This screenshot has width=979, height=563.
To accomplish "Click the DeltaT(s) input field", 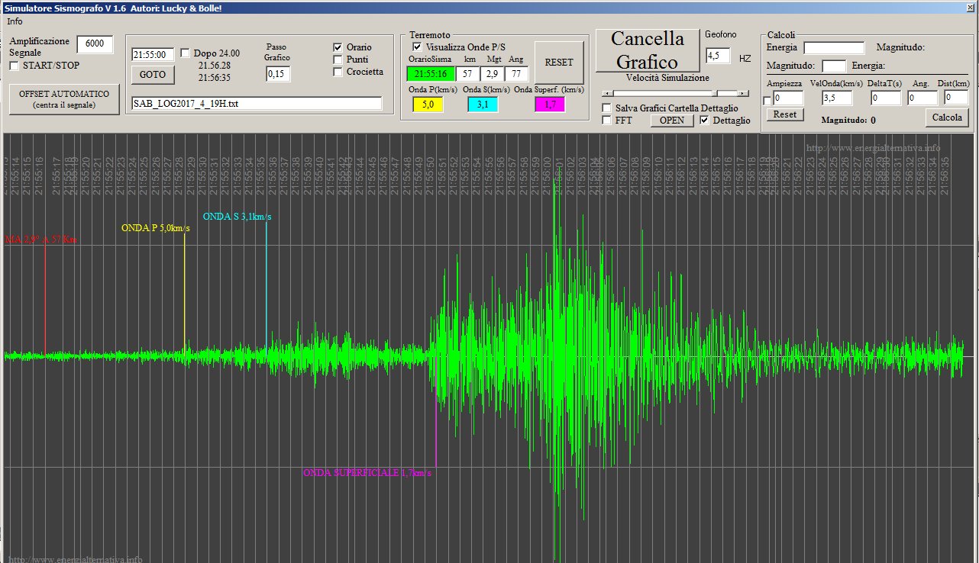I will pyautogui.click(x=886, y=98).
